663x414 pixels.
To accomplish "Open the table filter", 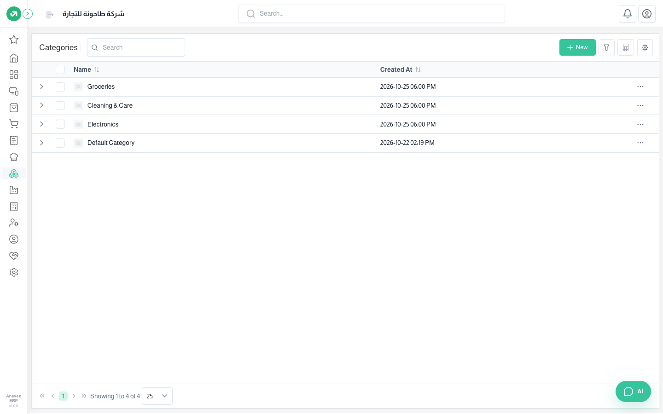I will coord(606,47).
